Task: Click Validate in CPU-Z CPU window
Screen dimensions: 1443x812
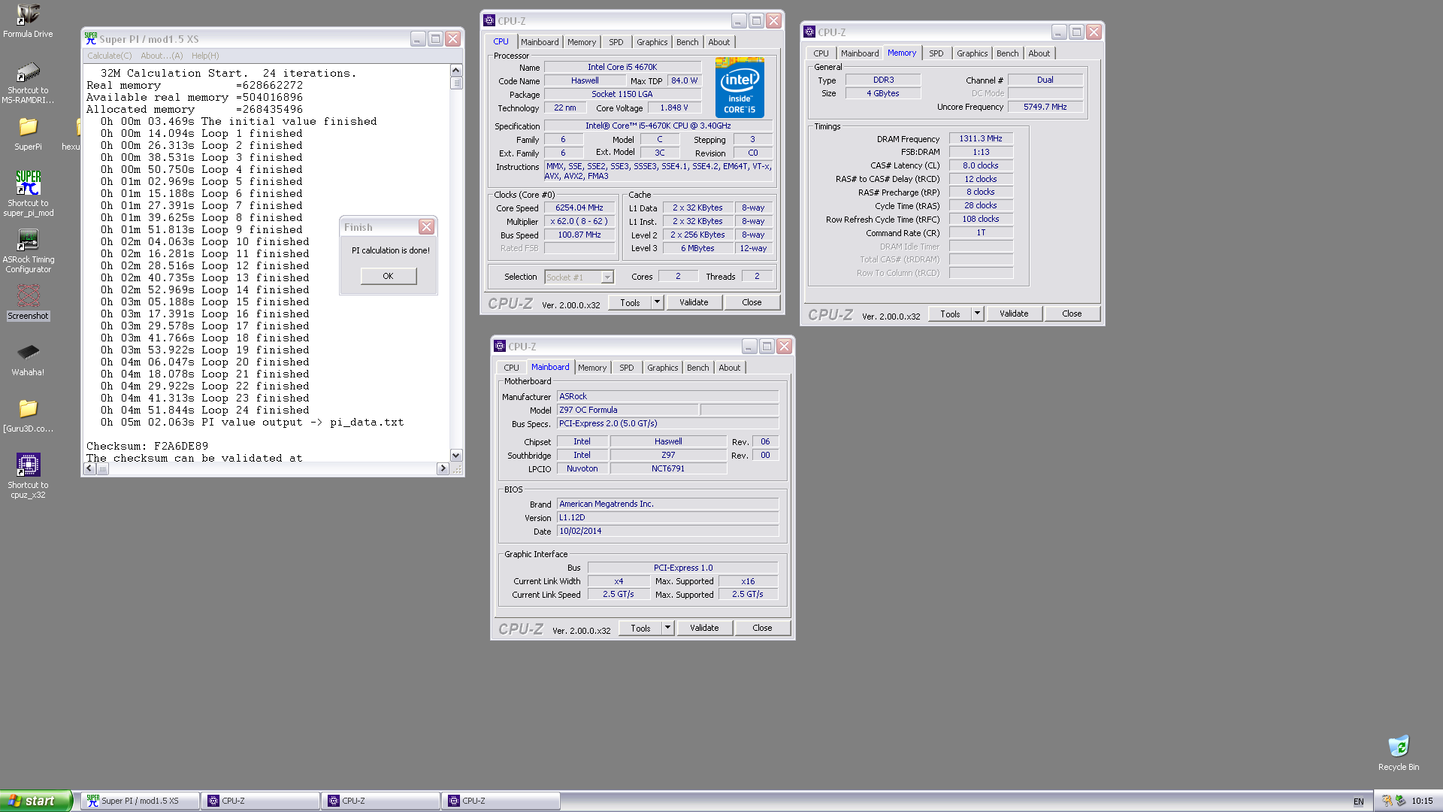Action: (694, 302)
